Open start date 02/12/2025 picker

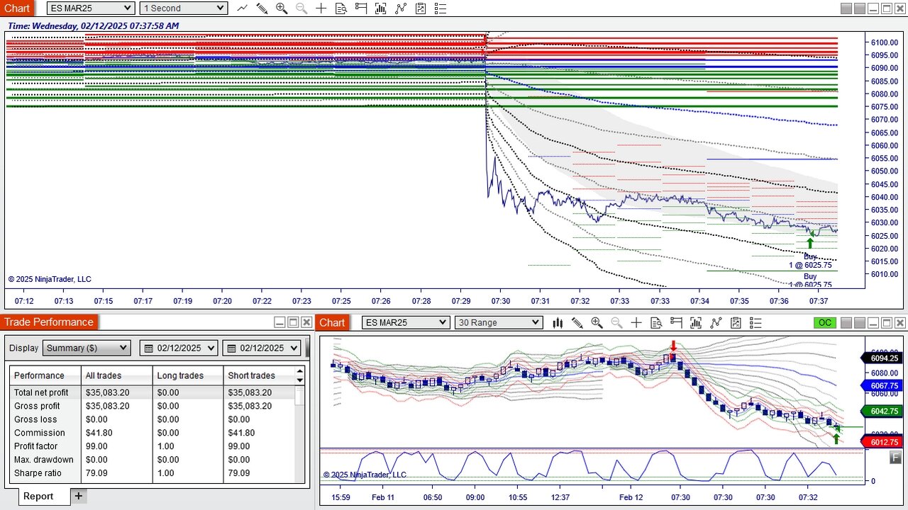(x=179, y=348)
